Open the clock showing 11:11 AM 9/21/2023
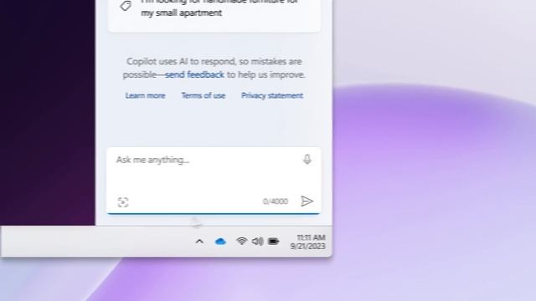 tap(307, 242)
